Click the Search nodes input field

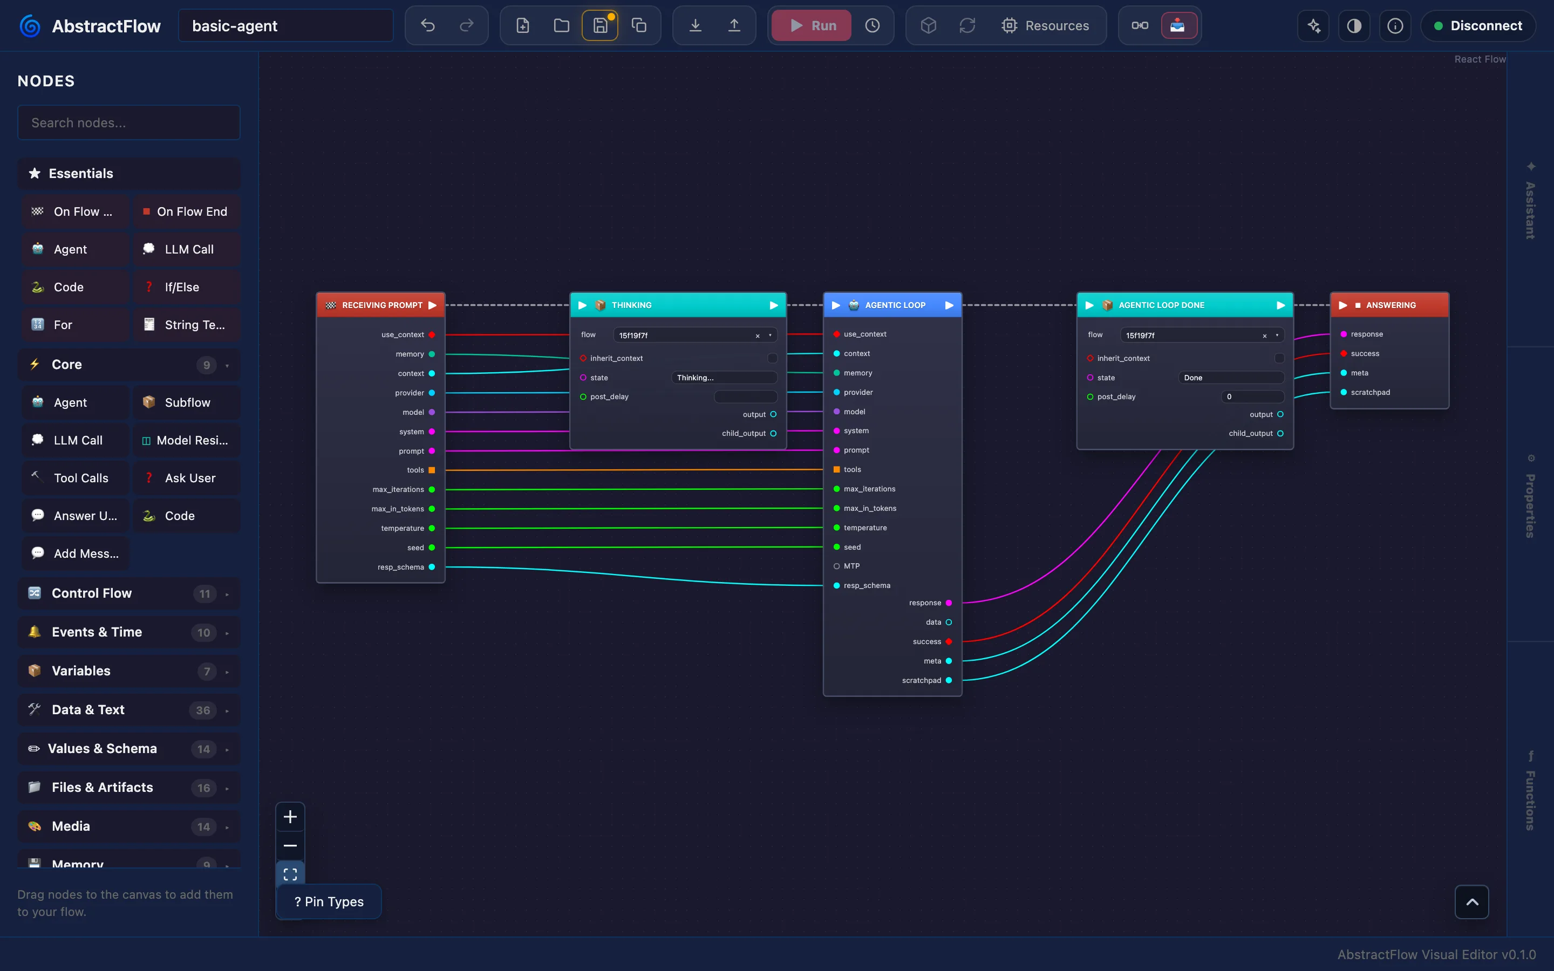pos(129,122)
